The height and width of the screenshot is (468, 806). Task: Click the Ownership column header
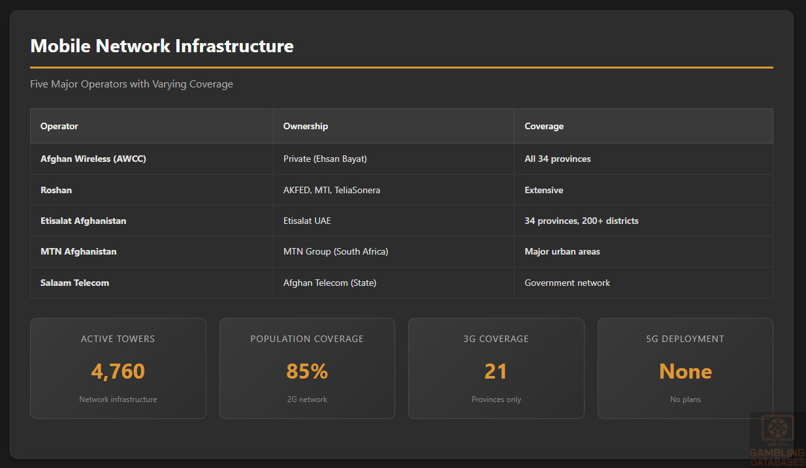(306, 126)
